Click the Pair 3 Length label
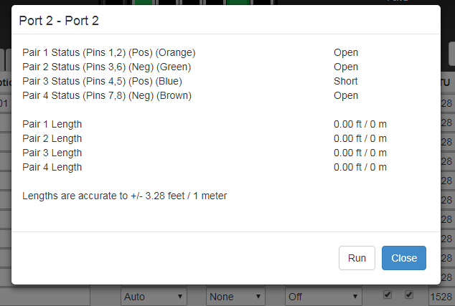Viewport: 455px width, 306px height. 52,153
